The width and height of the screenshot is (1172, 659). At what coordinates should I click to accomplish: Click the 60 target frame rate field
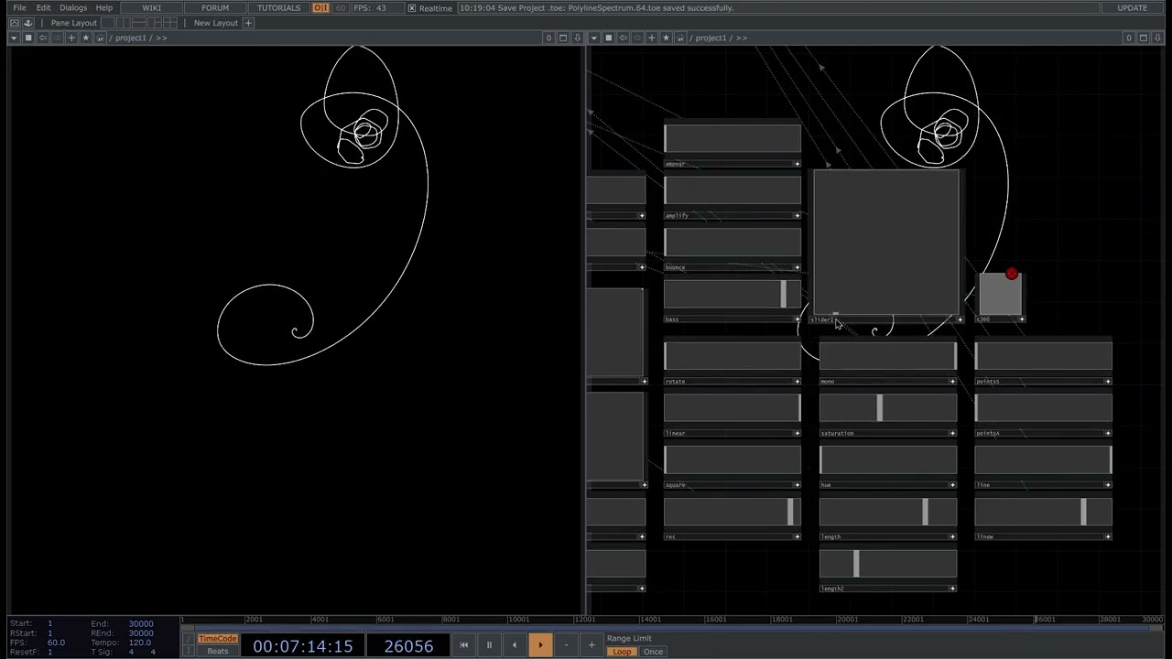pos(341,7)
